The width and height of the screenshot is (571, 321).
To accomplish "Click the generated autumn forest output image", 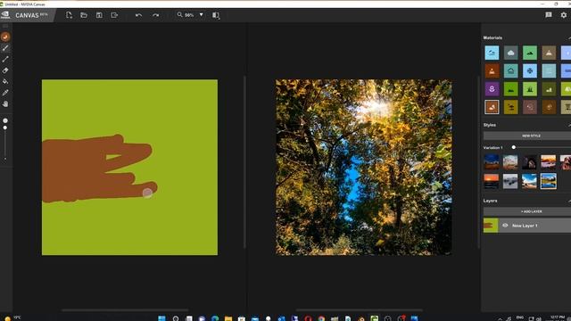I will (363, 167).
